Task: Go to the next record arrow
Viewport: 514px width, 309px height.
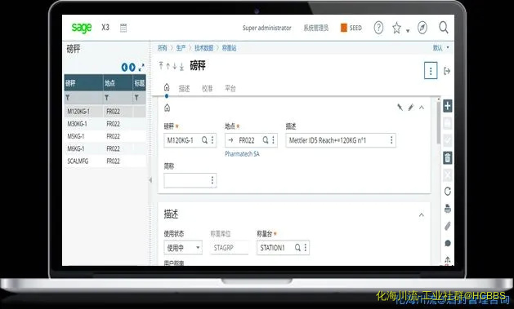Action: click(174, 66)
